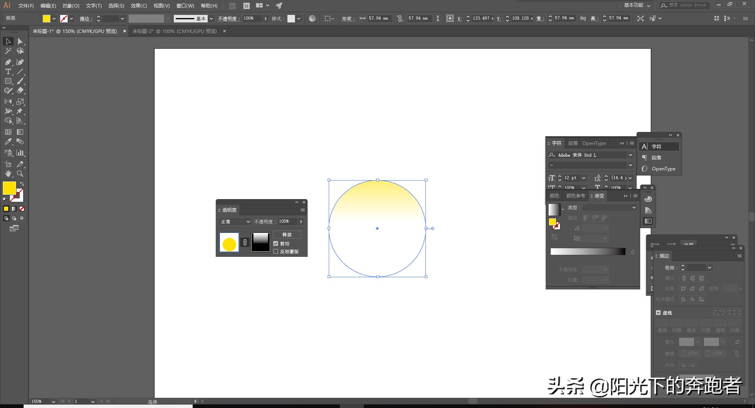755x408 pixels.
Task: Select the Direct Selection tool
Action: 20,42
